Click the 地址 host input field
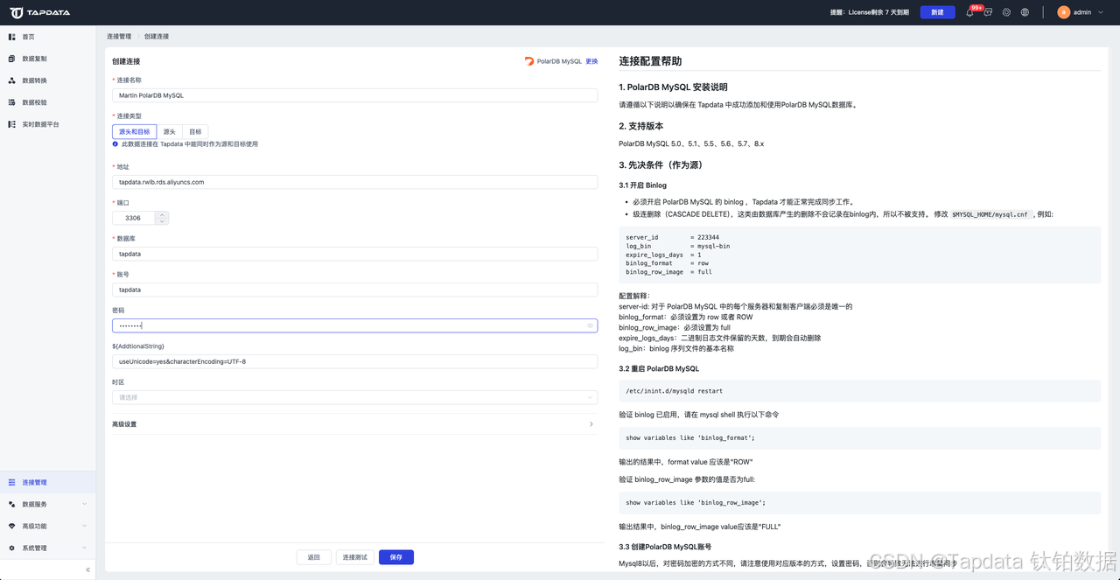Screen dimensions: 1120x580 (354, 182)
